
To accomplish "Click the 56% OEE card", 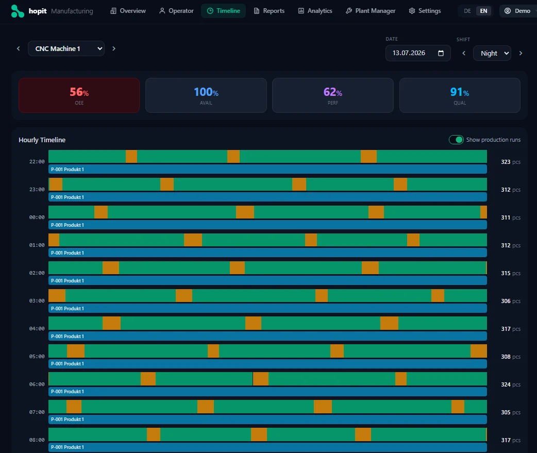I will 79,95.
